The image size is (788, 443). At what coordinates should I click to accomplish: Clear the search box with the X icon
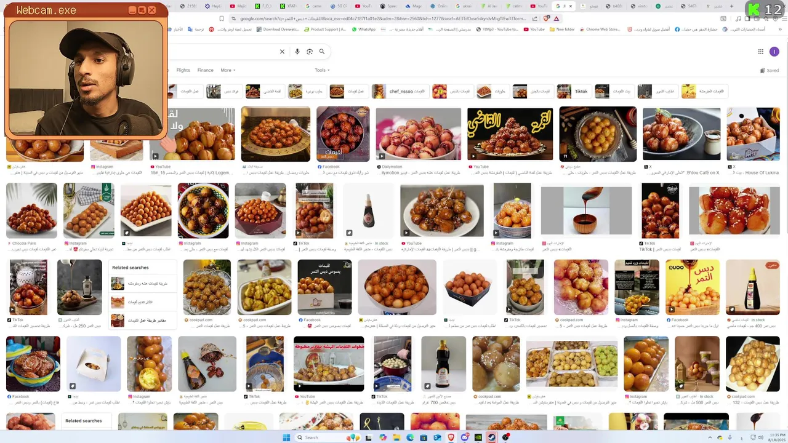click(282, 52)
